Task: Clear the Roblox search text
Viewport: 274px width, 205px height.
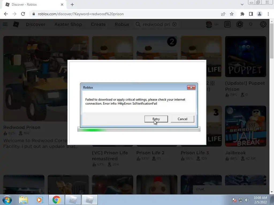Action: click(174, 24)
